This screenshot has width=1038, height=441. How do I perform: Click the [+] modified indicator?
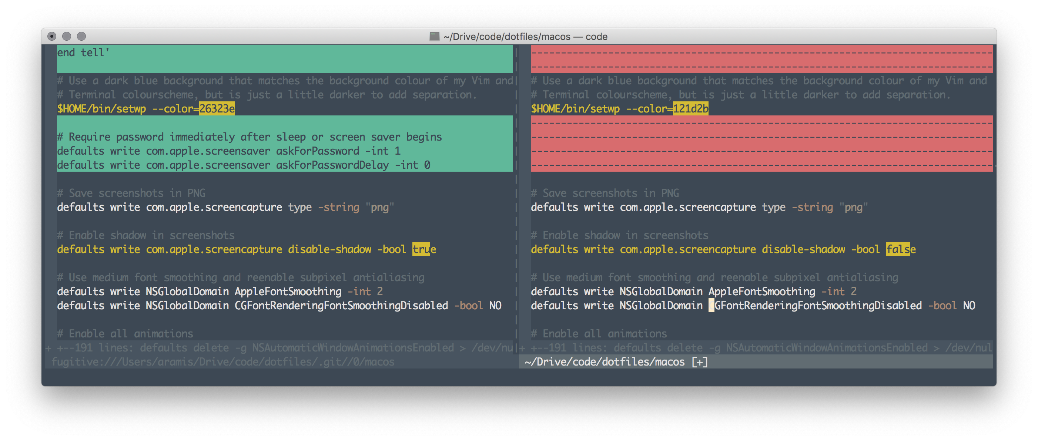pos(700,362)
